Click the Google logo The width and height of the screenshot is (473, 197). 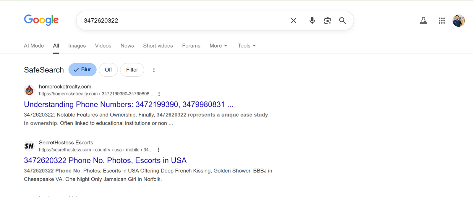41,20
